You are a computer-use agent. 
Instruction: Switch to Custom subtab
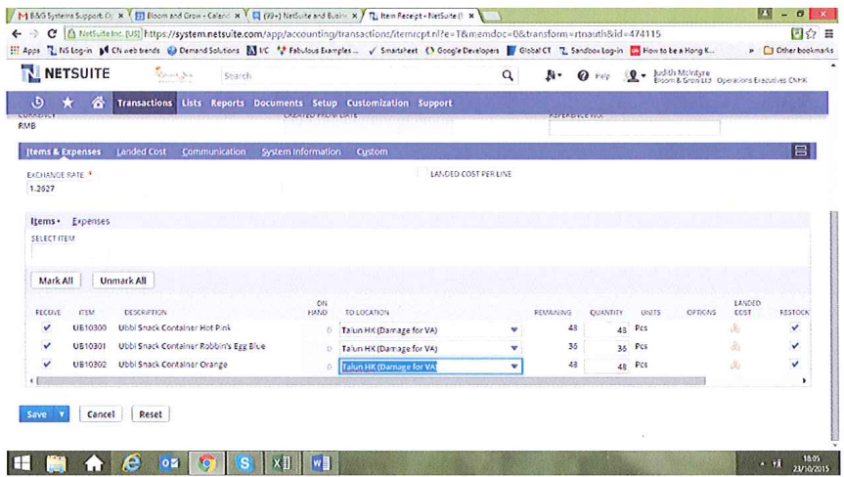[372, 152]
